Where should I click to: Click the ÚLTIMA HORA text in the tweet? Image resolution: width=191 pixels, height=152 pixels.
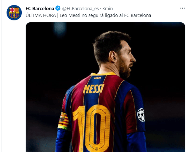(41, 15)
